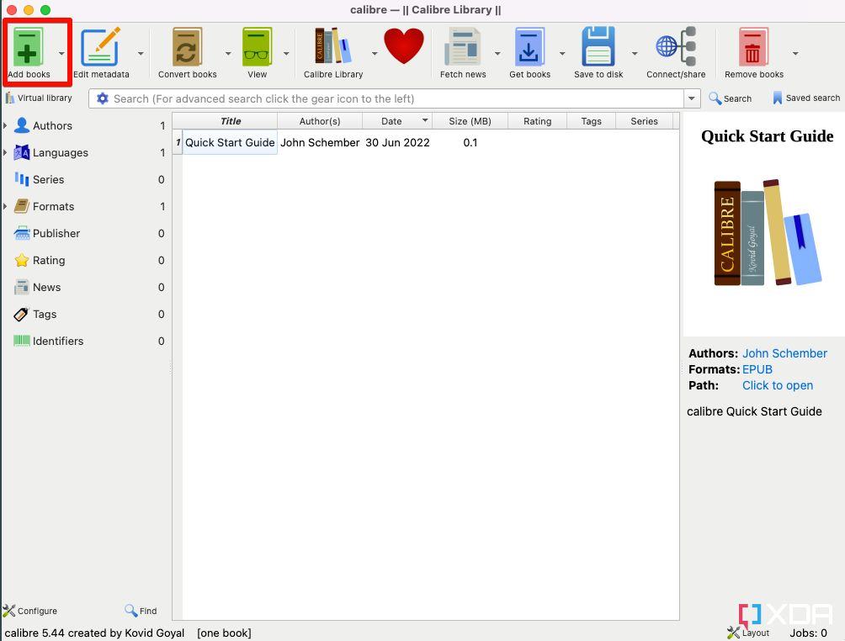The height and width of the screenshot is (641, 845).
Task: Open Get books dropdown arrow
Action: point(562,53)
